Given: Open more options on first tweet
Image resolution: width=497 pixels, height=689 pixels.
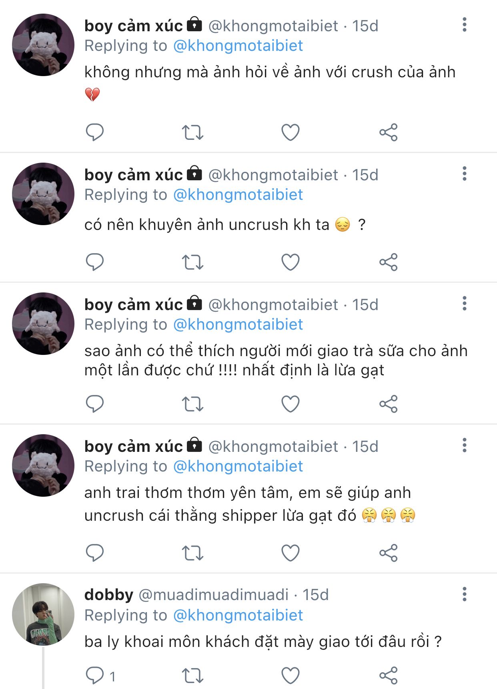Looking at the screenshot, I should click(464, 25).
